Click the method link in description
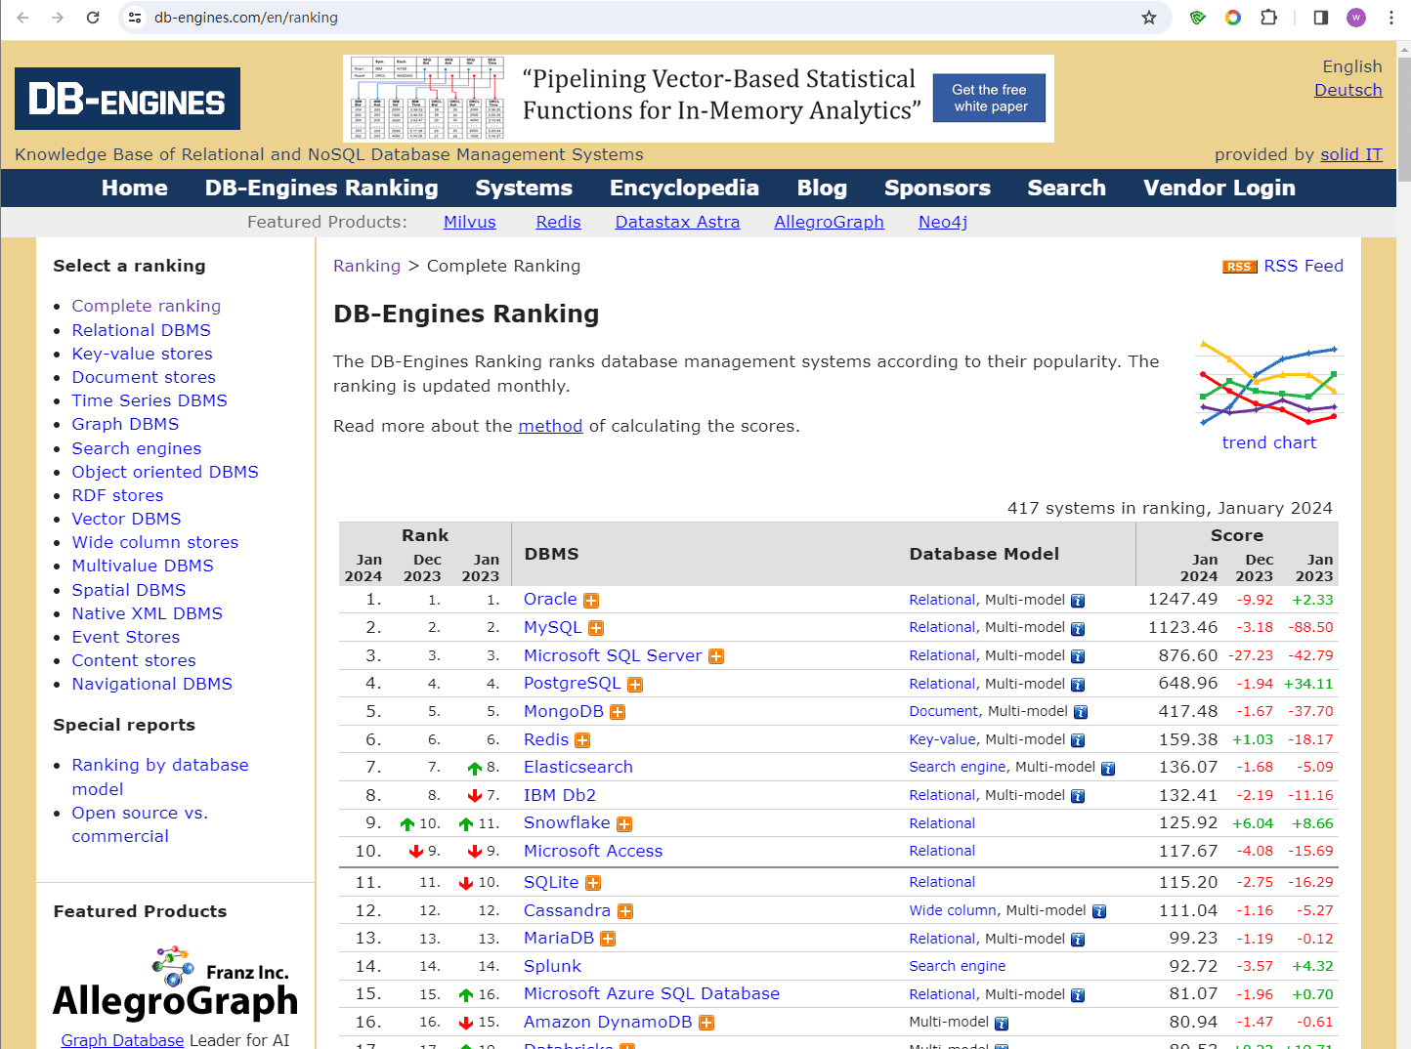This screenshot has height=1049, width=1411. click(x=550, y=426)
